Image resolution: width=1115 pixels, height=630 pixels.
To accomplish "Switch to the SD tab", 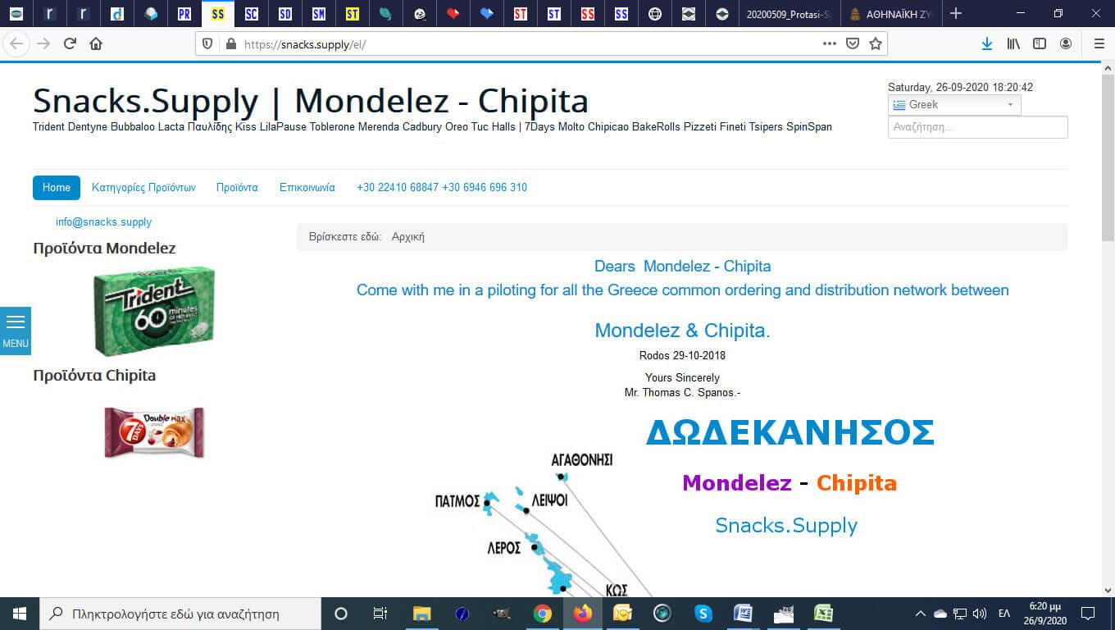I will (x=284, y=14).
